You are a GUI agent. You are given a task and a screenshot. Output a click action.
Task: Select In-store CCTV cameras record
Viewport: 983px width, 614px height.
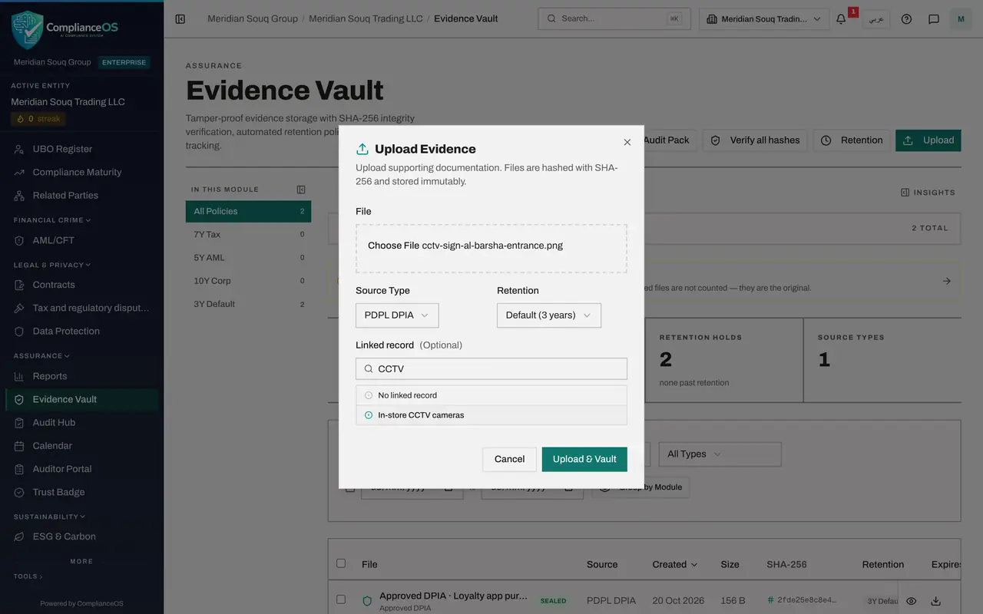[x=491, y=415]
